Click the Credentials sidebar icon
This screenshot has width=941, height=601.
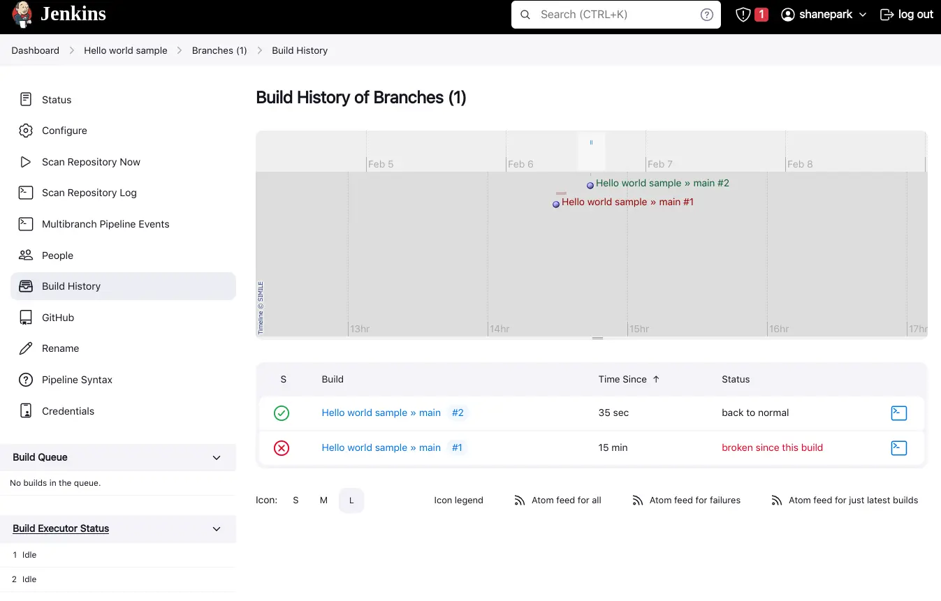26,411
